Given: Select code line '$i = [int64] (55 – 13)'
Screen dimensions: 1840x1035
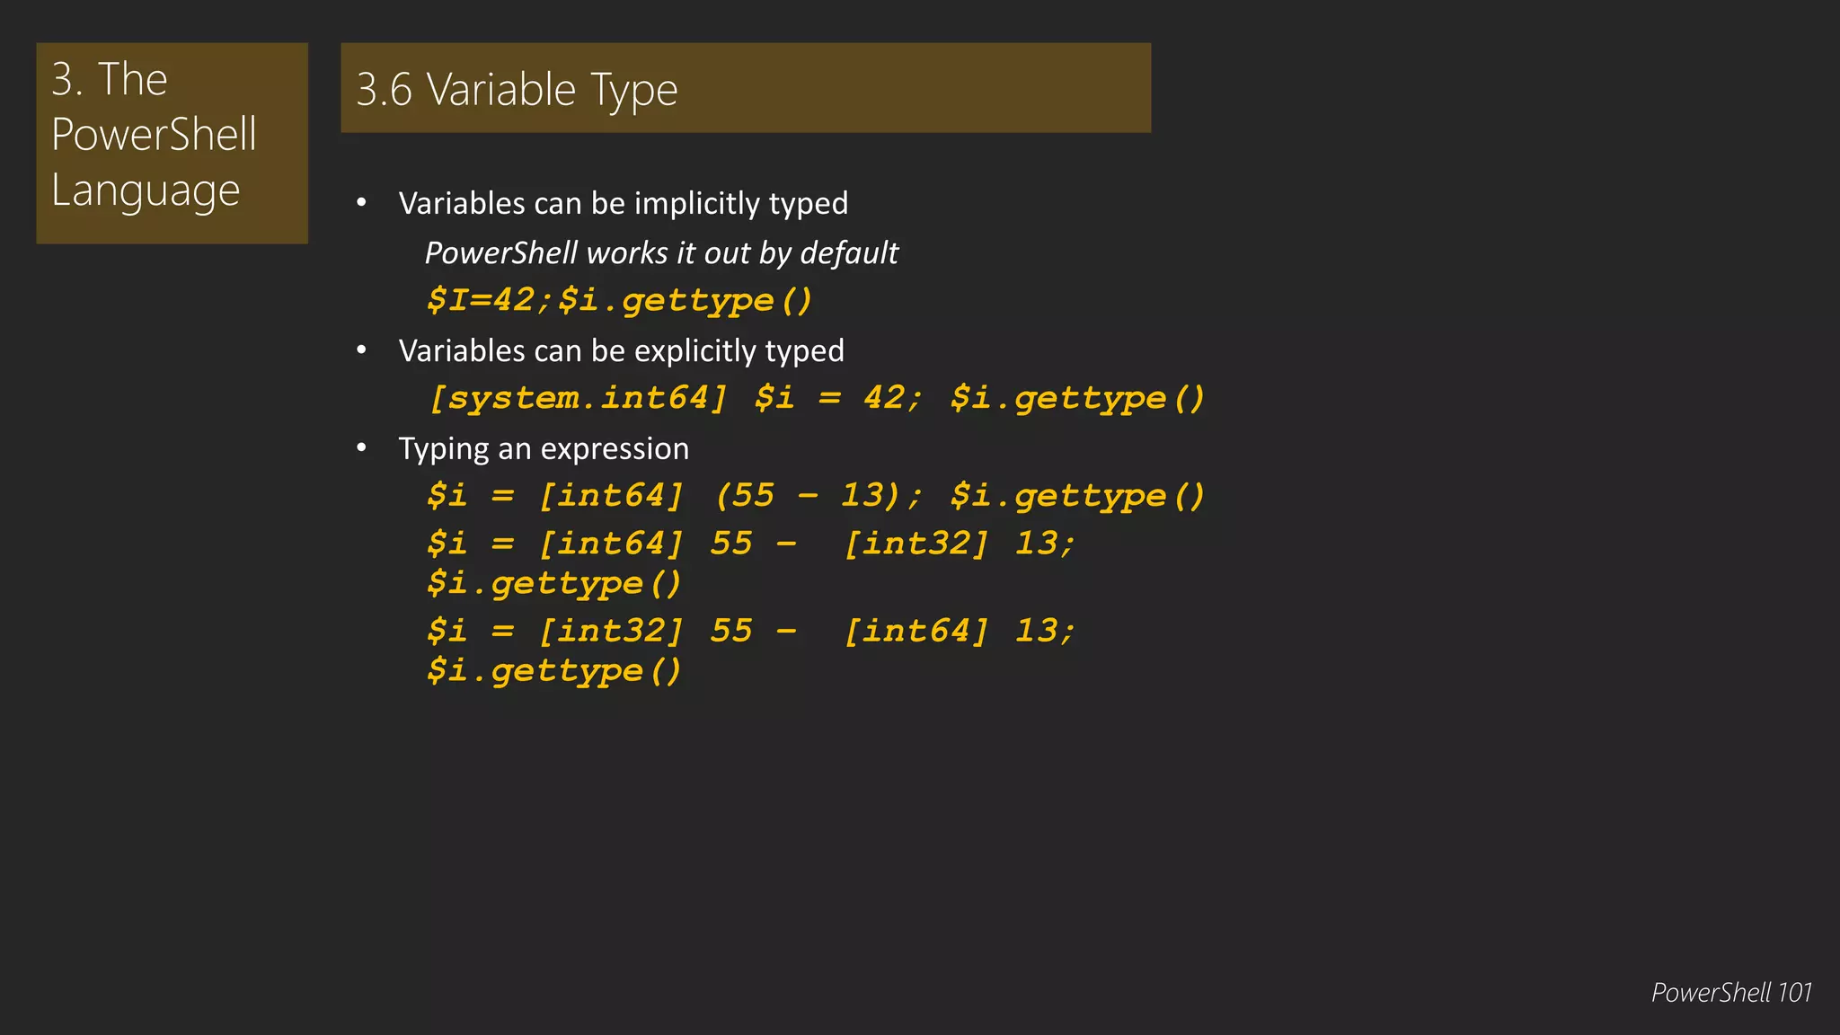Looking at the screenshot, I should [x=816, y=496].
